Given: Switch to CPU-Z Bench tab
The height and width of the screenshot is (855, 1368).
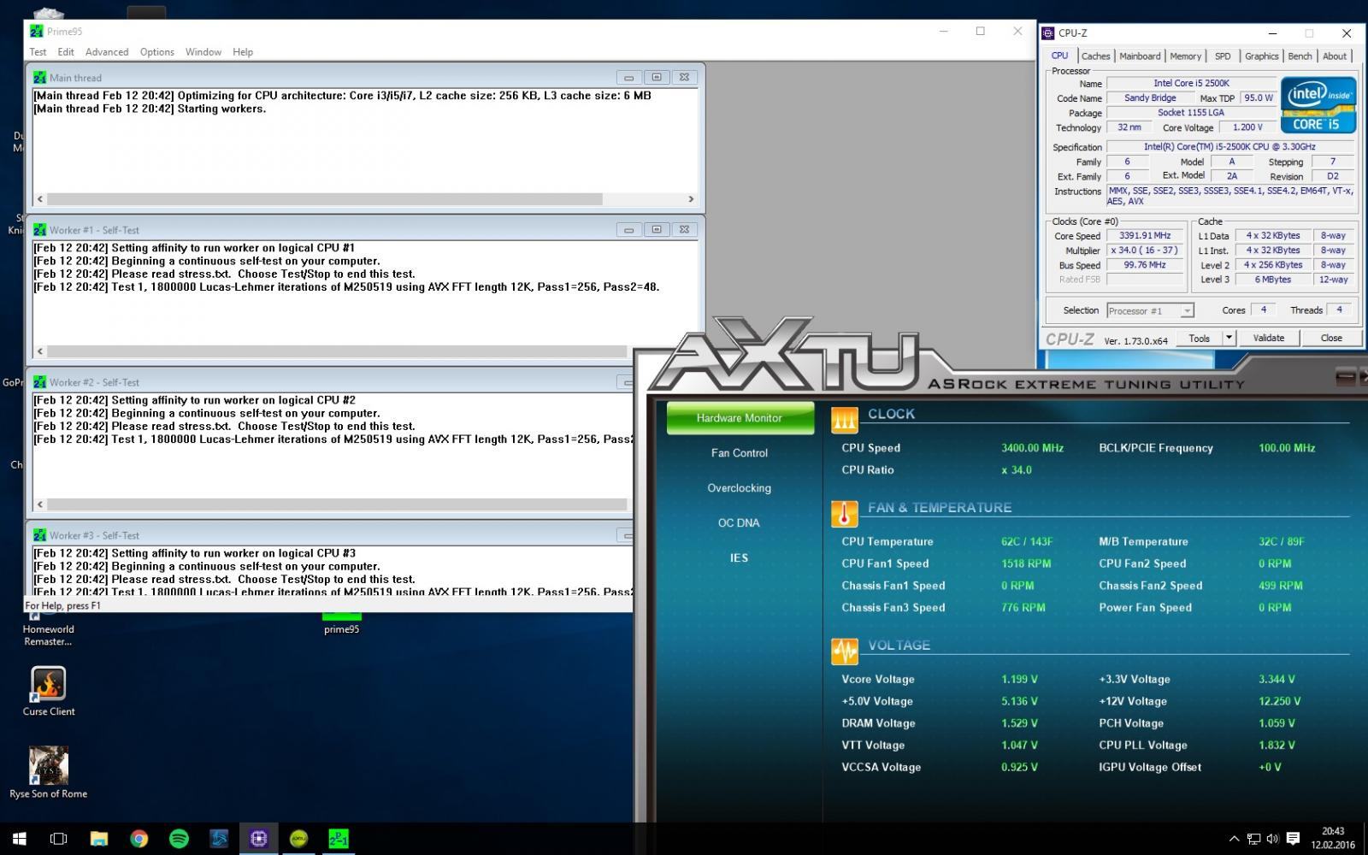Looking at the screenshot, I should tap(1300, 56).
